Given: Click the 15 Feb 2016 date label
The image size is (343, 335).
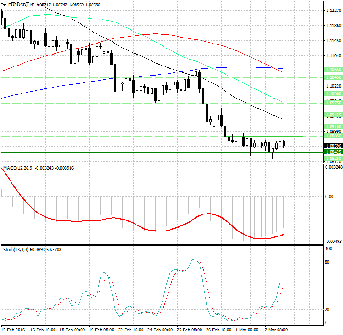Looking at the screenshot, I should pos(13,330).
